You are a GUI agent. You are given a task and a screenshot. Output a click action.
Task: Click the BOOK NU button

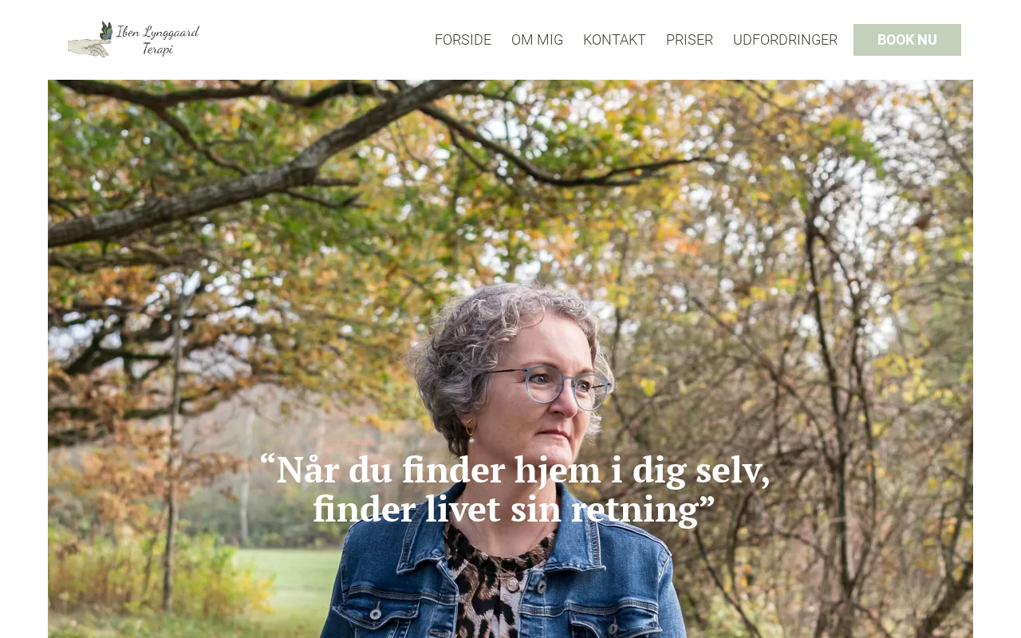907,40
